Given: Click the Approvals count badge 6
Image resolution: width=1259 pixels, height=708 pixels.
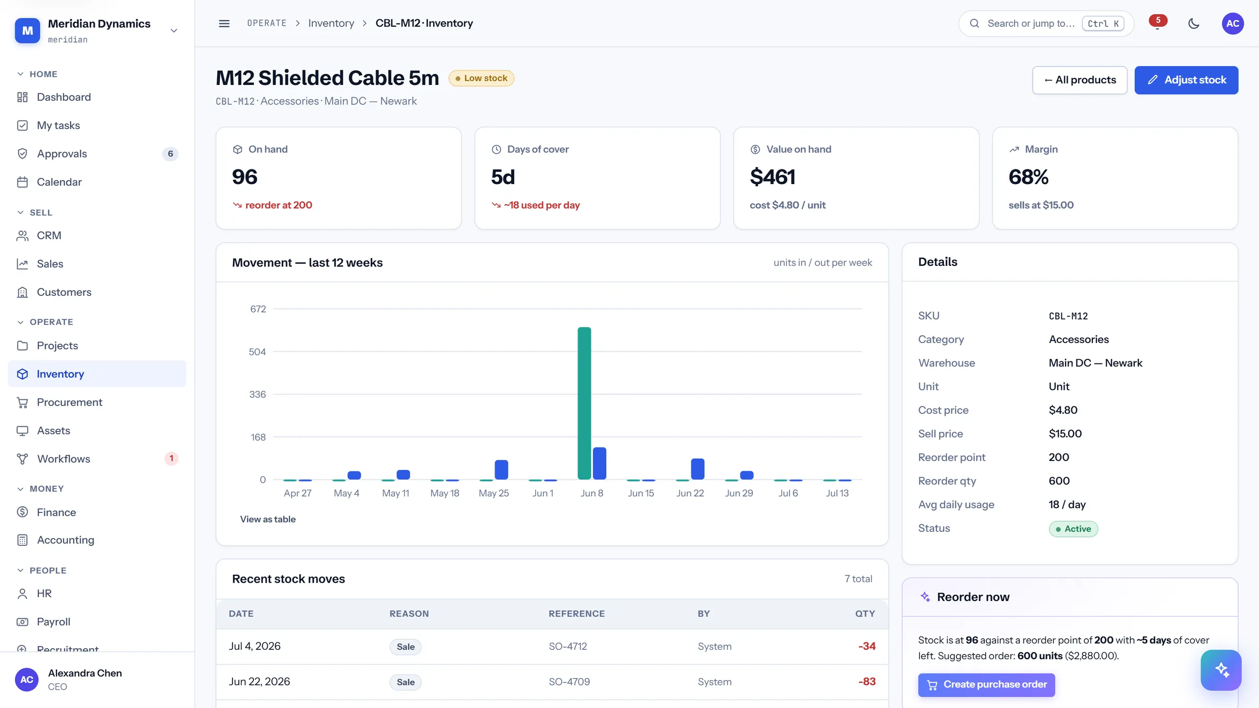Looking at the screenshot, I should (x=170, y=154).
